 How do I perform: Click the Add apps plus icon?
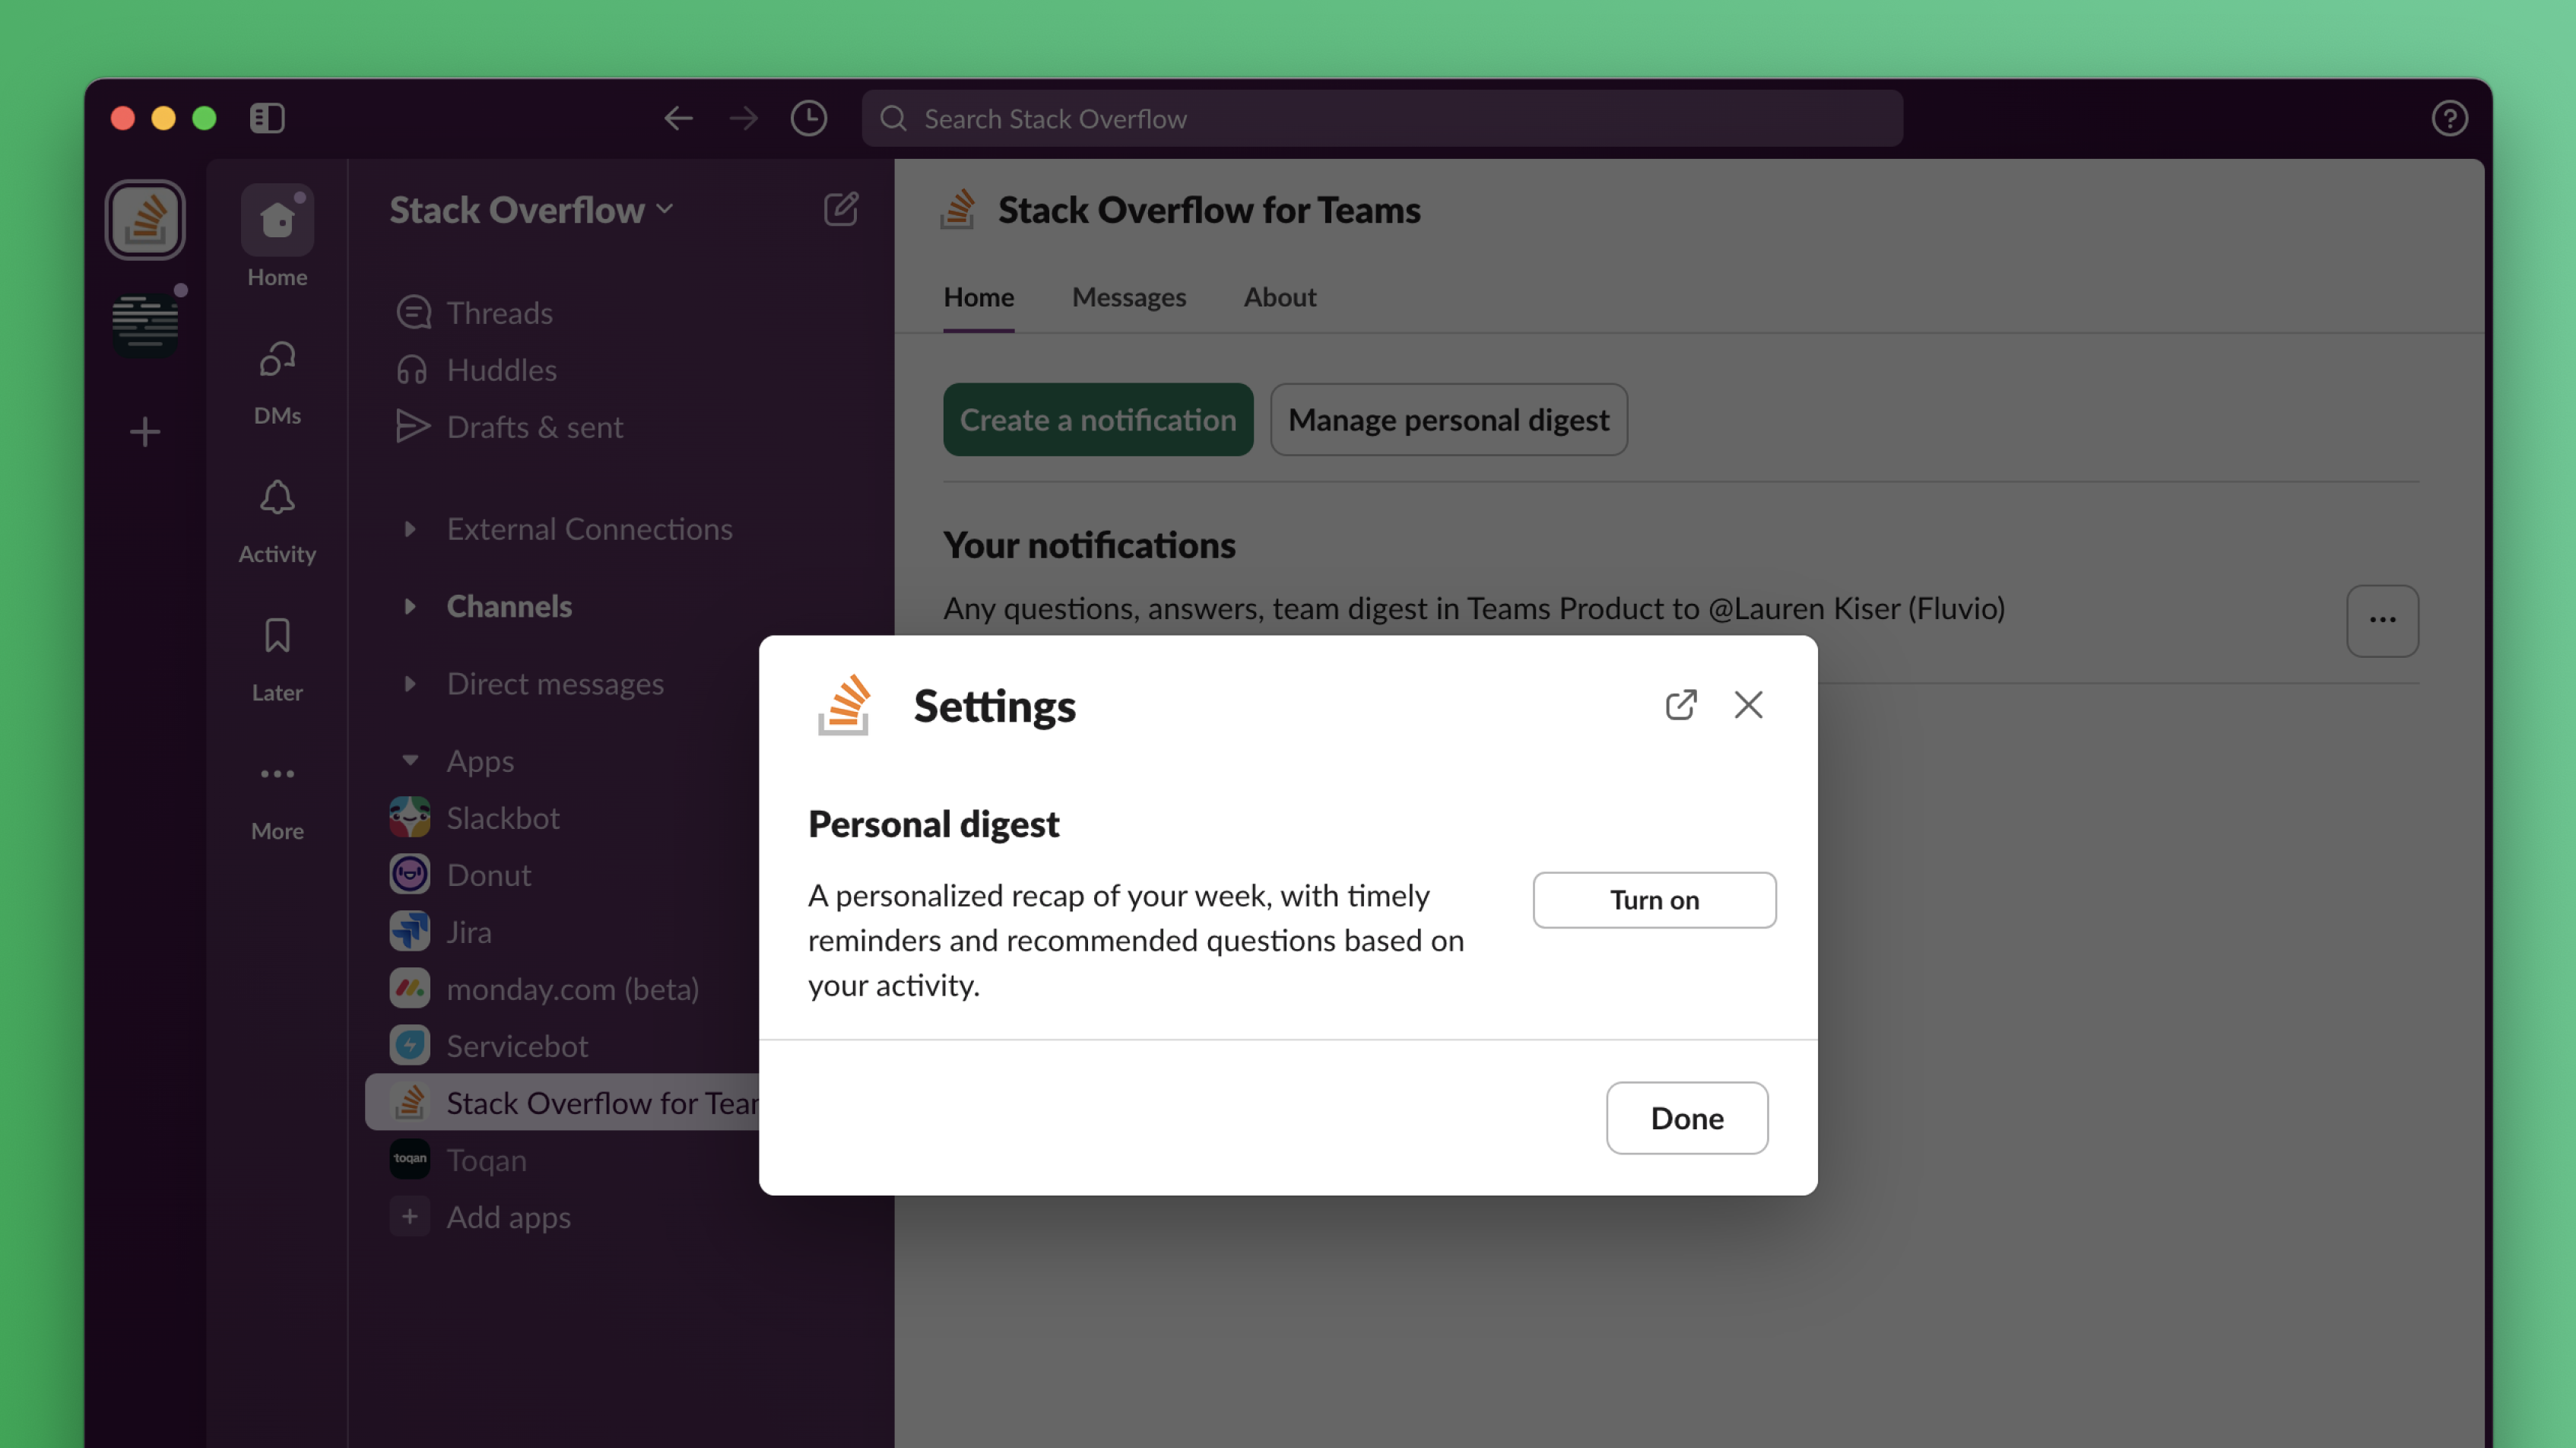[x=409, y=1216]
